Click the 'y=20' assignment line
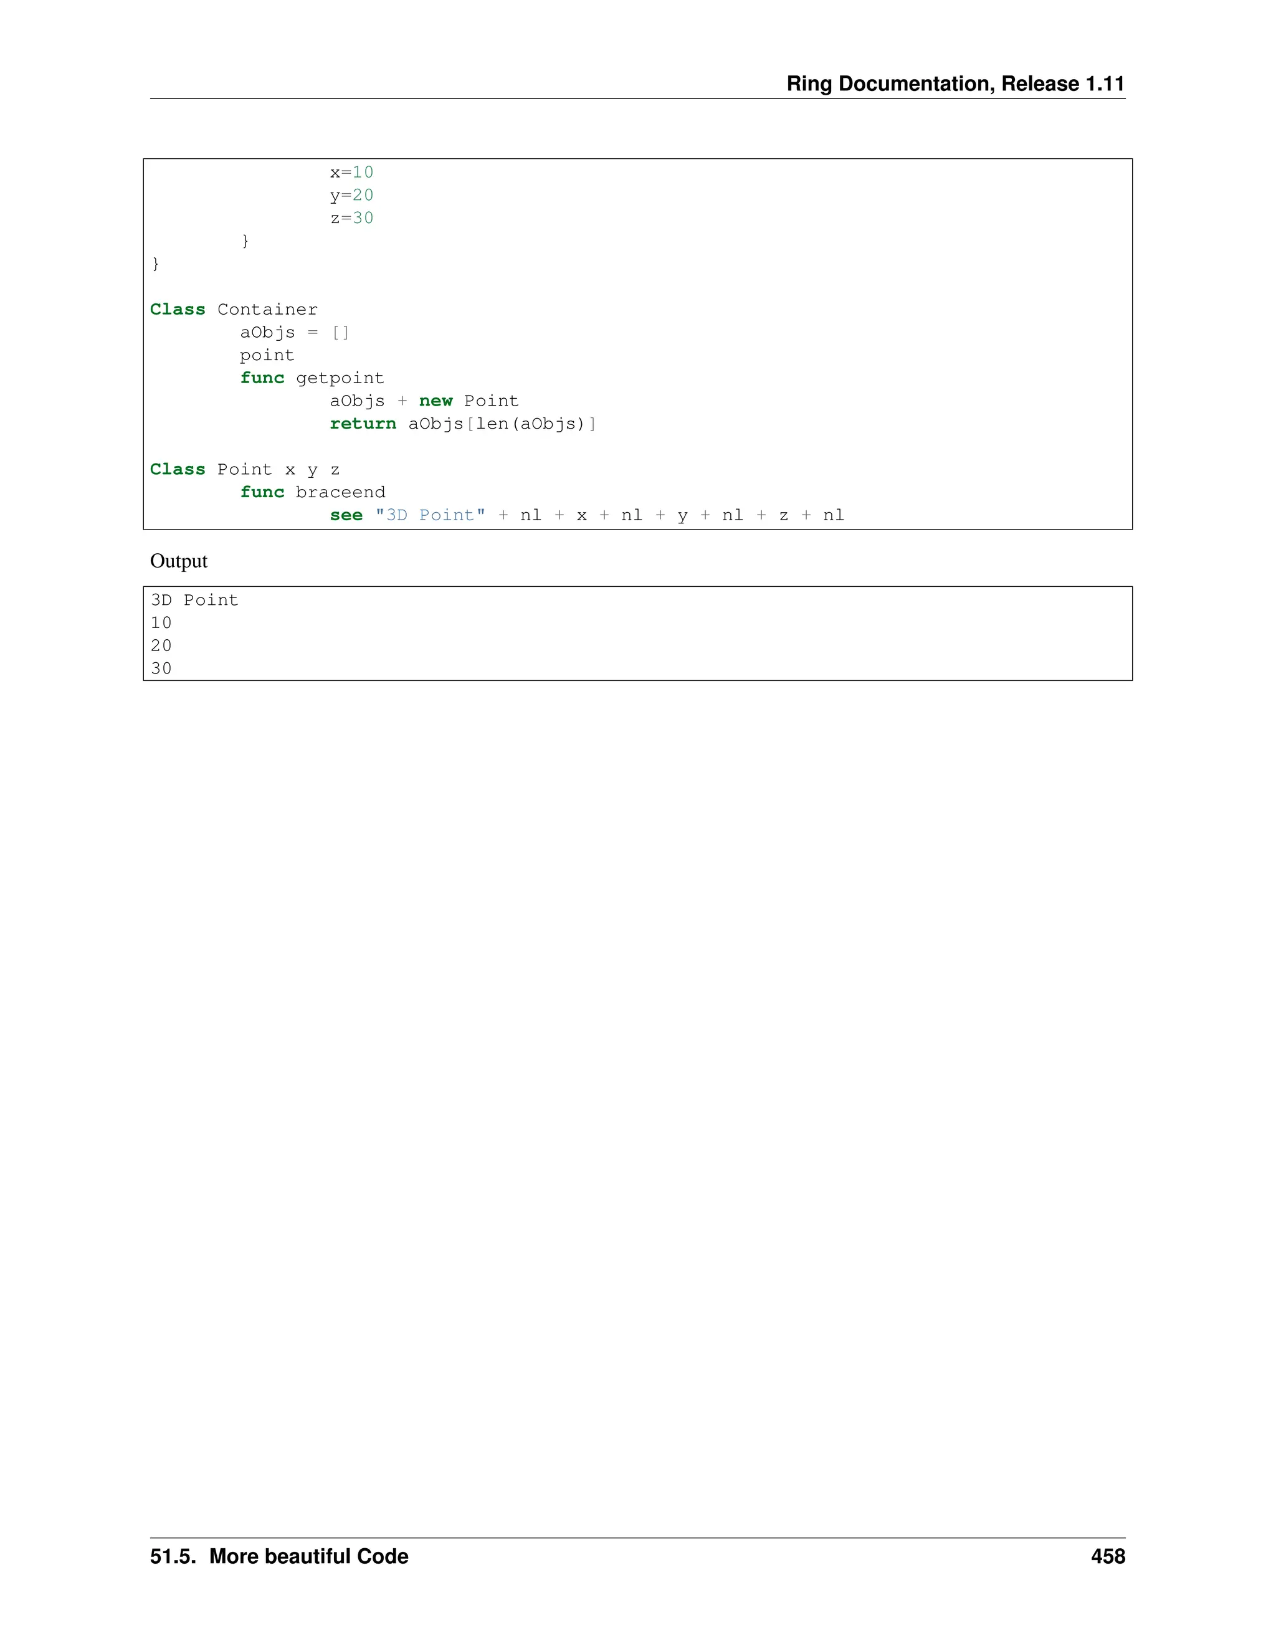 [x=351, y=195]
